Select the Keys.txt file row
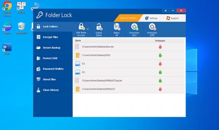The image size is (219, 130). point(129,47)
